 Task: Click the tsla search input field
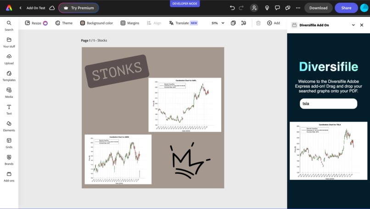329,103
